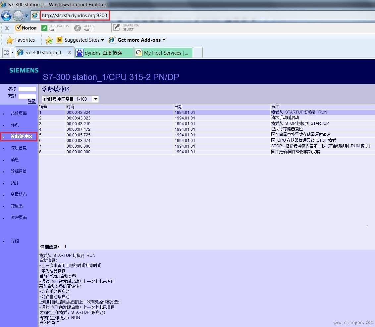This screenshot has width=375, height=327.
Task: Open the 客户页面 navigation item
Action: (19, 217)
